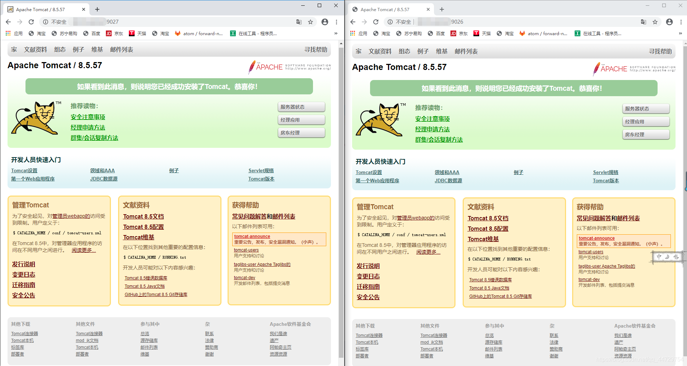Open translate icon in right address bar
Viewport: 687px width, 366px height.
click(x=644, y=22)
